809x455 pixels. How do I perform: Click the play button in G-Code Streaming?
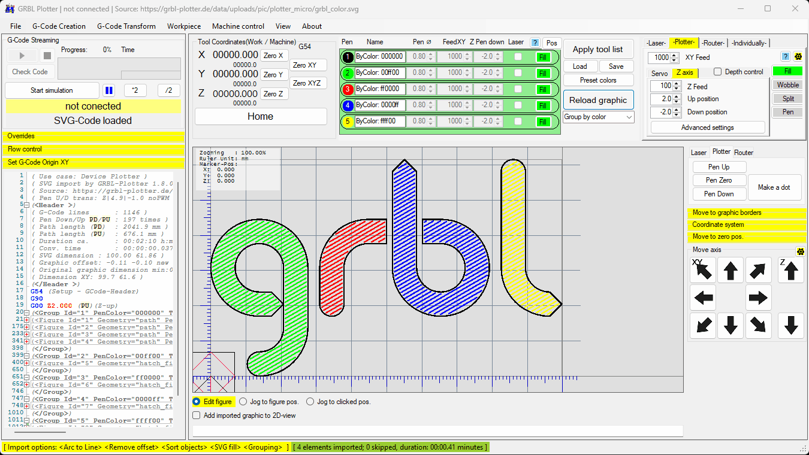click(x=22, y=56)
